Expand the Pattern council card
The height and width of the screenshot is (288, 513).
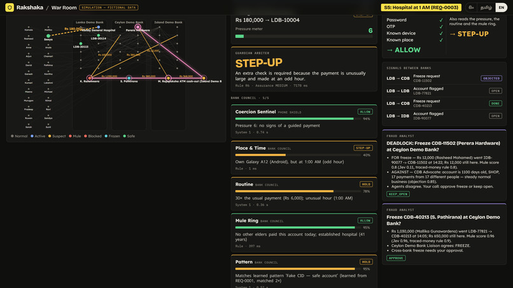point(304,271)
